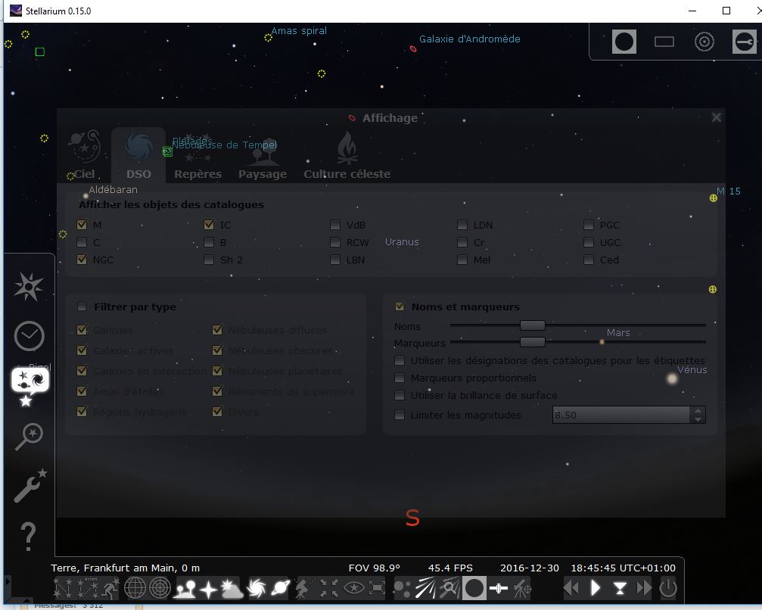Toggle planet labels Saturn icon
The width and height of the screenshot is (762, 610).
281,588
